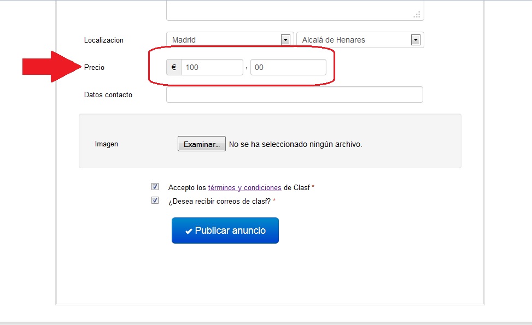Open the Madrid province dropdown

point(230,40)
